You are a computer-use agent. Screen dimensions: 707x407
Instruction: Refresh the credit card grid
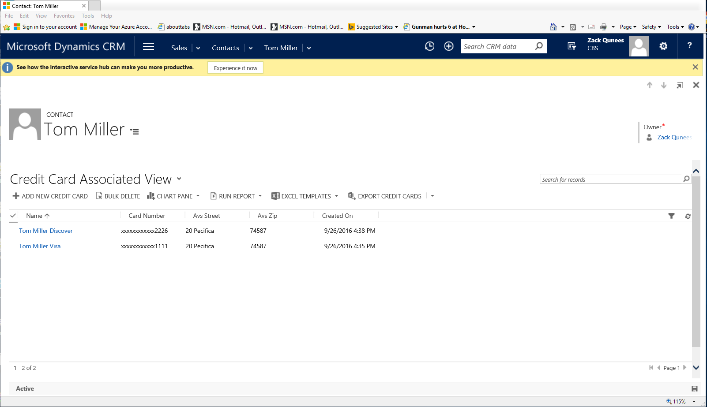(x=688, y=216)
